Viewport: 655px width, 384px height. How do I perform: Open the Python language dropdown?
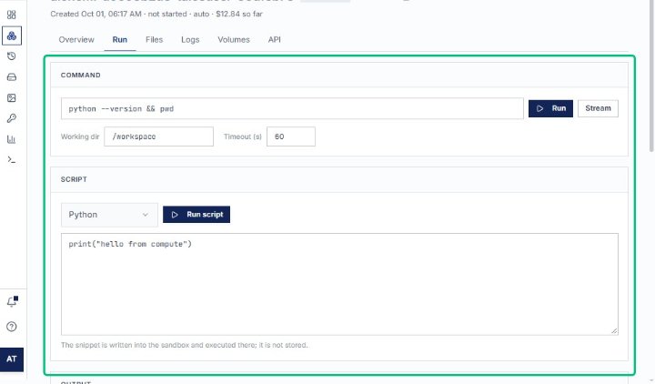click(109, 215)
